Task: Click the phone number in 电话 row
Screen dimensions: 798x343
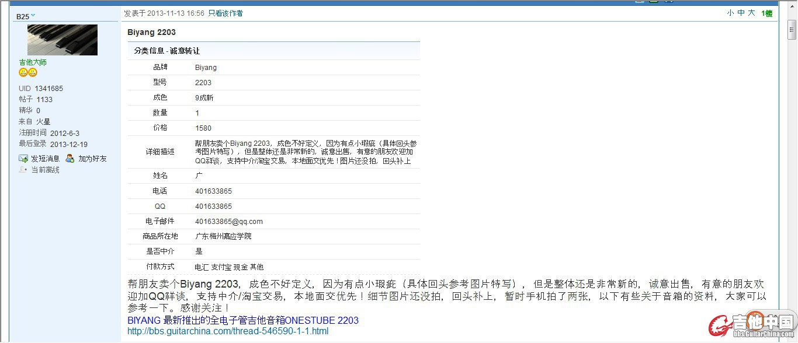Action: click(213, 191)
